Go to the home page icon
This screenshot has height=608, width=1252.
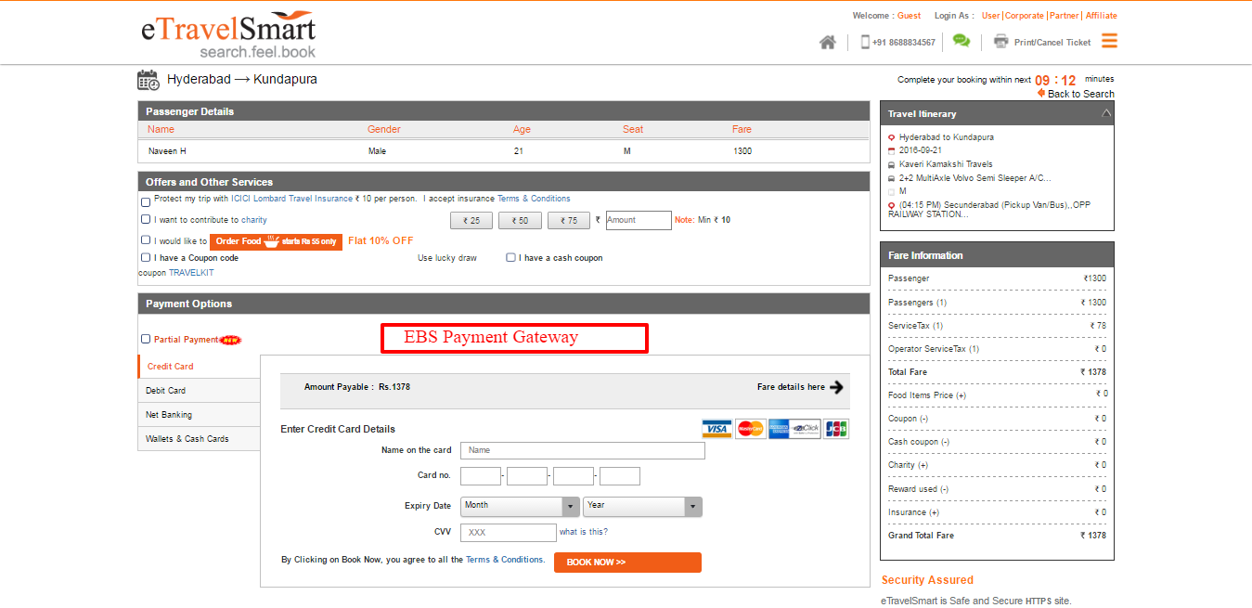[828, 42]
